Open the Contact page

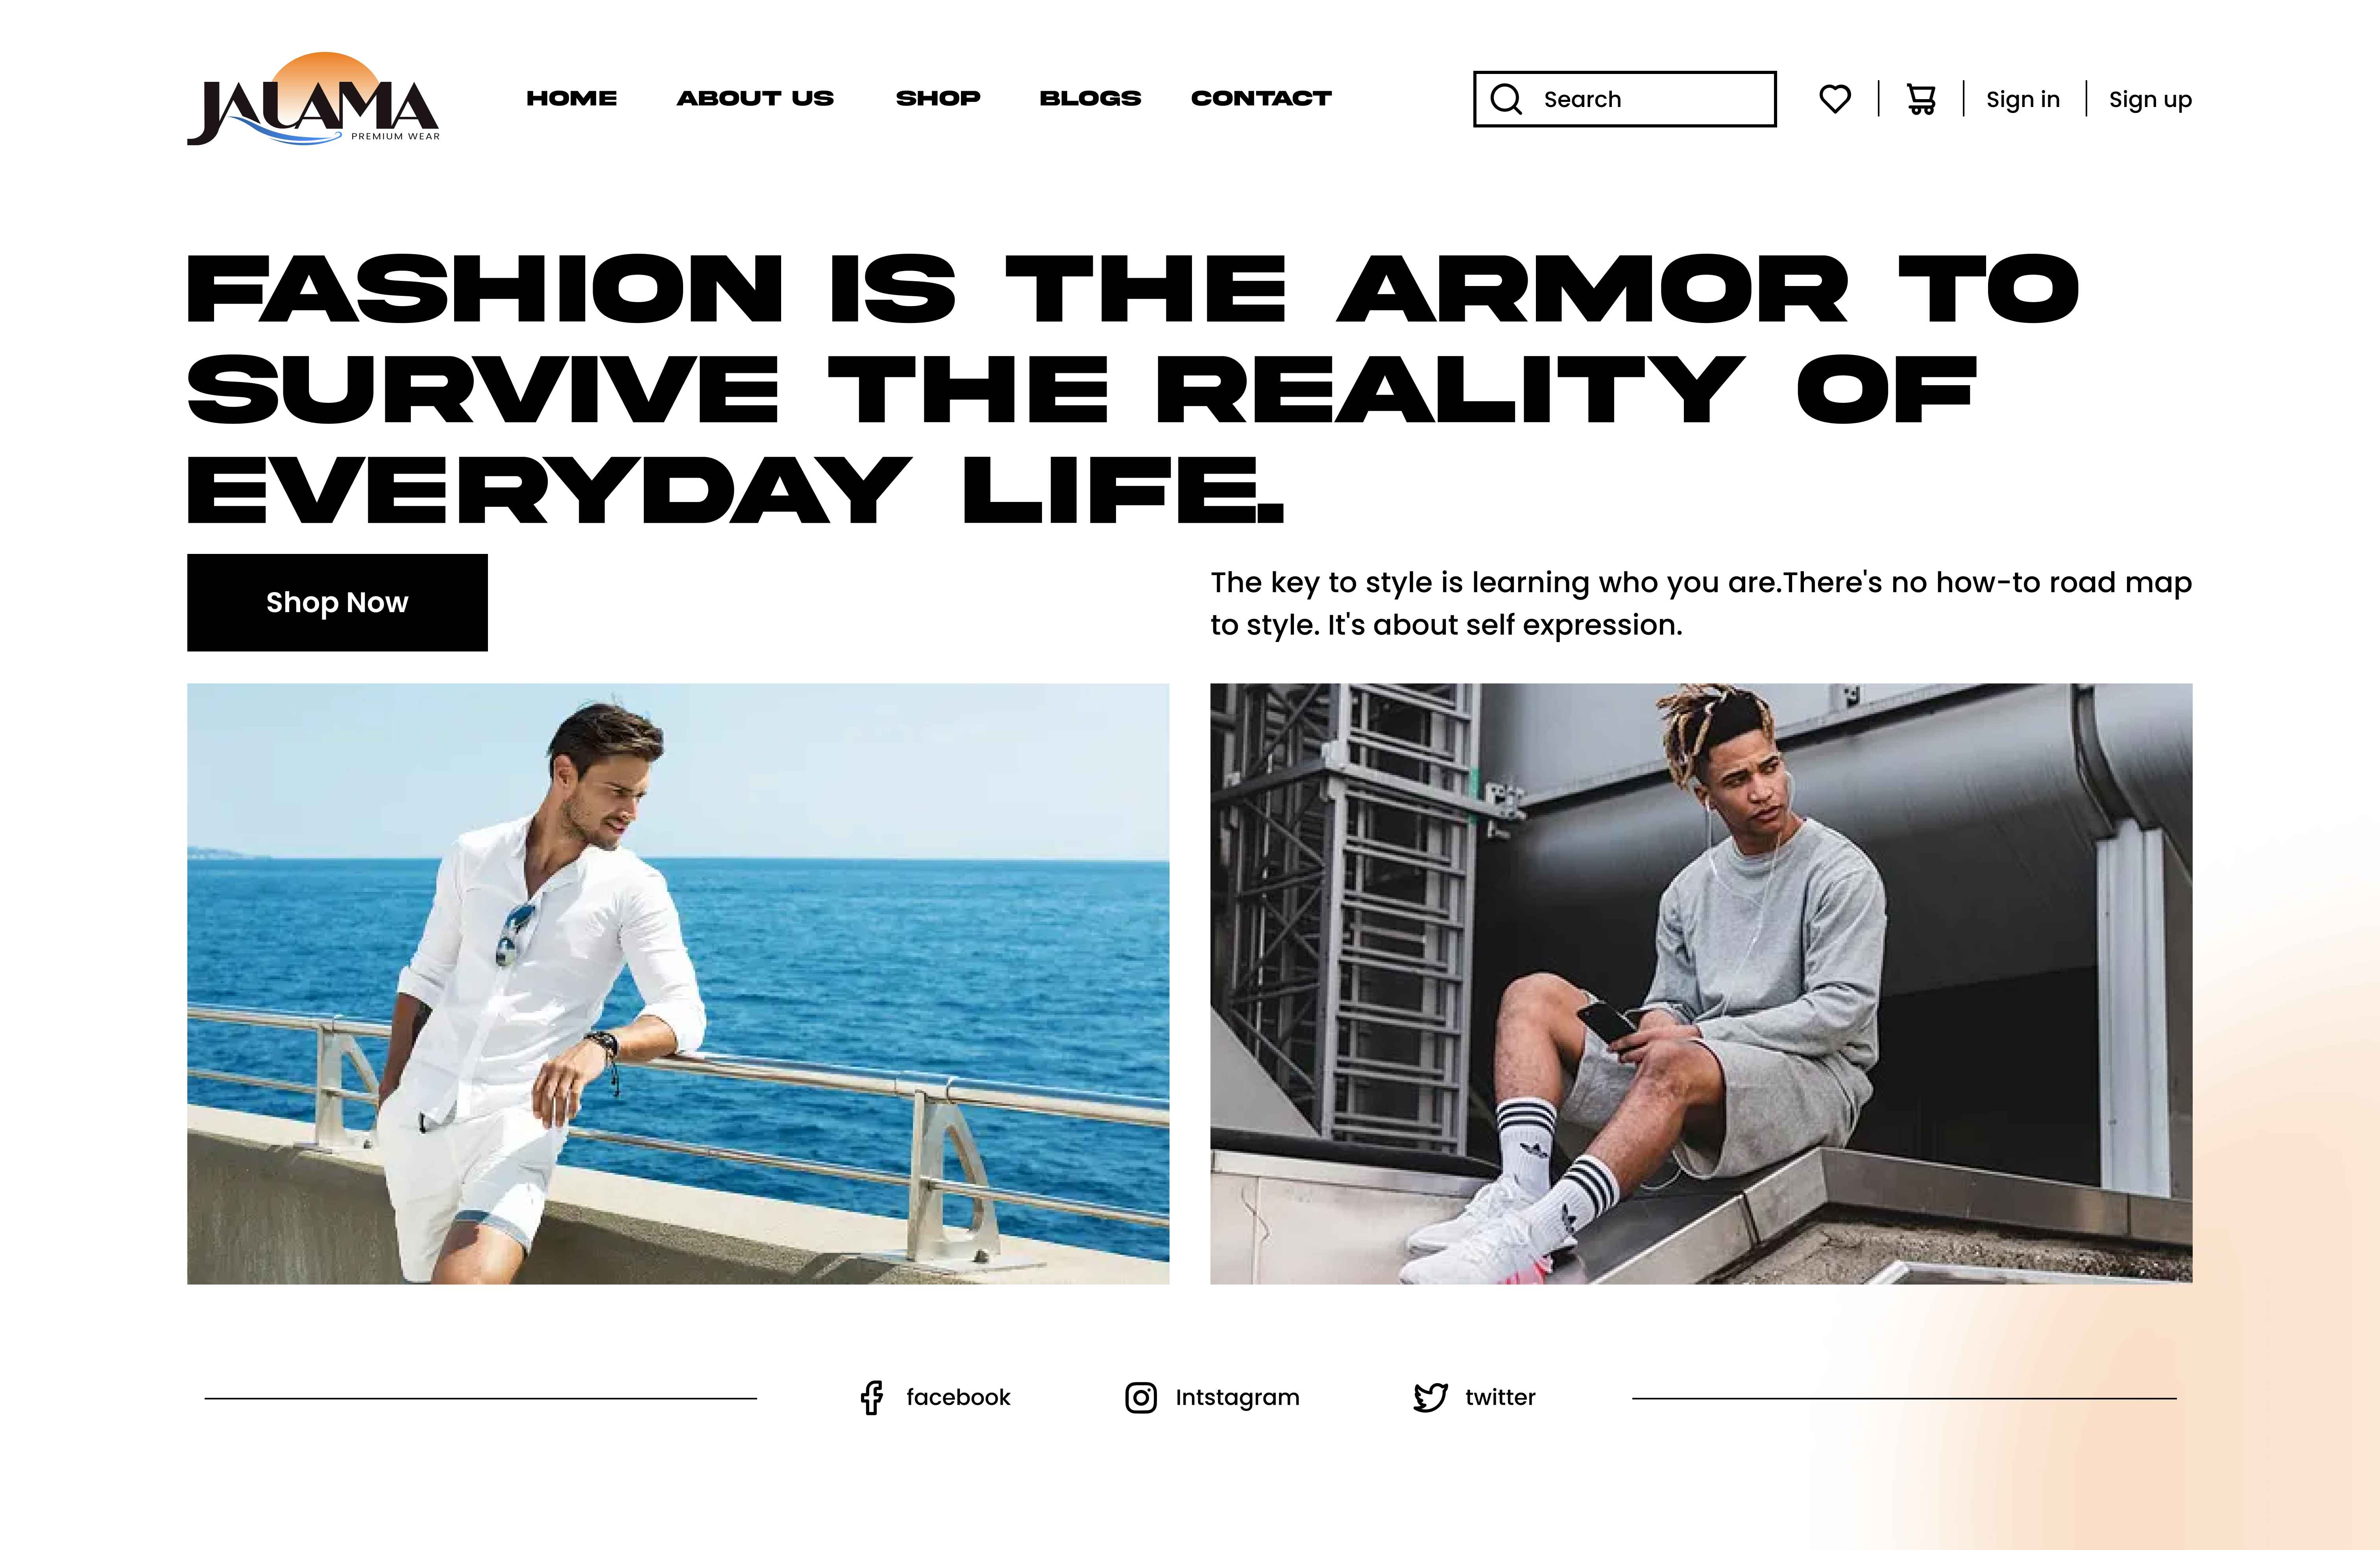coord(1261,98)
